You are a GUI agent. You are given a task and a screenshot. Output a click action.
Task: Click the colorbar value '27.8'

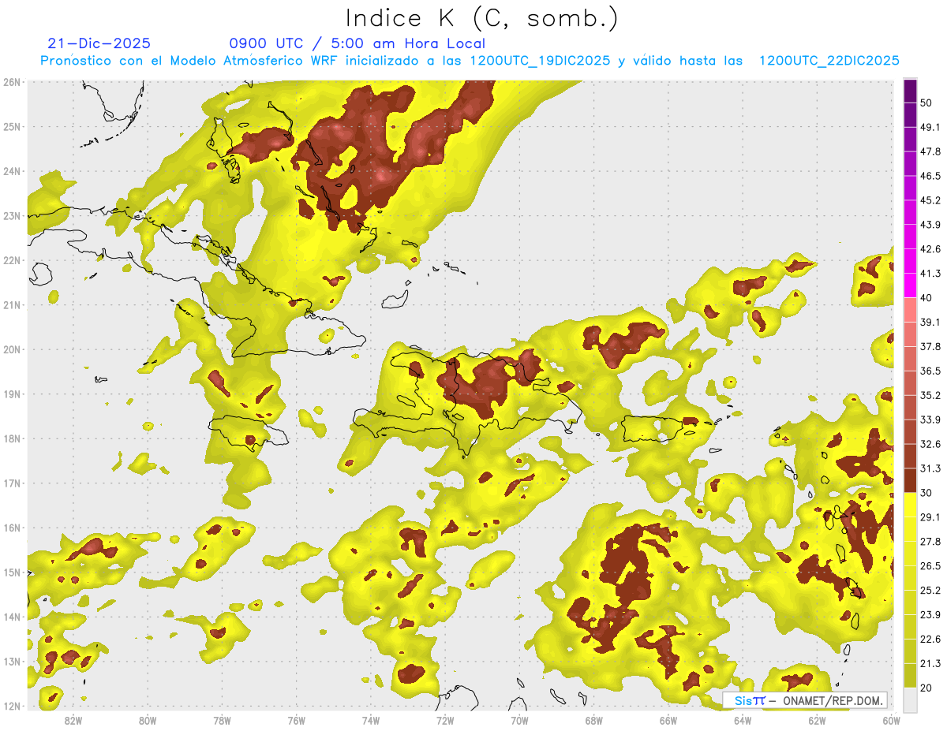click(930, 542)
